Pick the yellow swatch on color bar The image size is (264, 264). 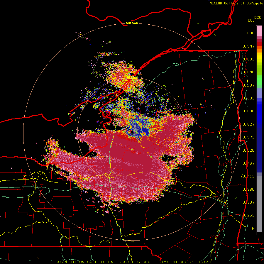coord(259,57)
